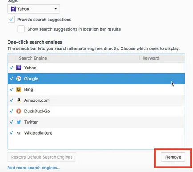Select the DuckDuckGo row text

[37, 111]
